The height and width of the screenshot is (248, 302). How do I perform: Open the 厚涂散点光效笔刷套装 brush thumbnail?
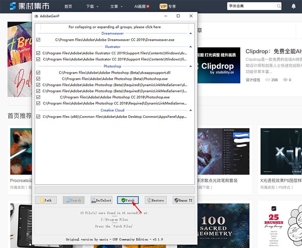point(223,151)
